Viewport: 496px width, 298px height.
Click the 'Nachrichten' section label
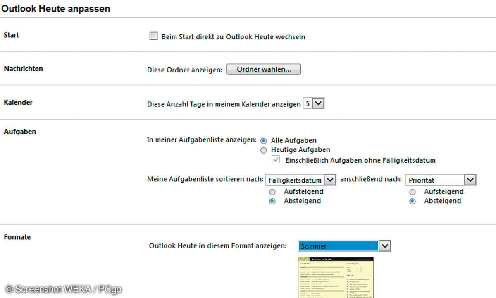24,69
